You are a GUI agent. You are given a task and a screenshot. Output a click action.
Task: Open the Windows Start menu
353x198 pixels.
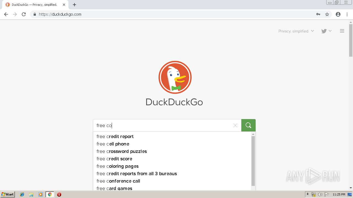(x=8, y=194)
